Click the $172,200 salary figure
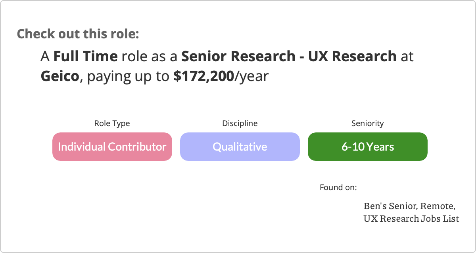This screenshot has height=253, width=476. pyautogui.click(x=203, y=76)
